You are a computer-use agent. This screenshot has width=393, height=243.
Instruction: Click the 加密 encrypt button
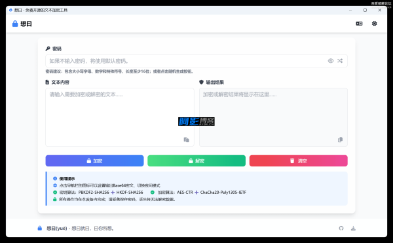click(x=94, y=161)
